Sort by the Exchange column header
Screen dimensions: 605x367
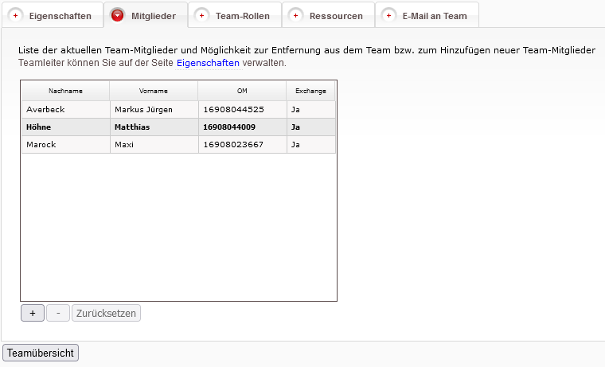pyautogui.click(x=310, y=91)
